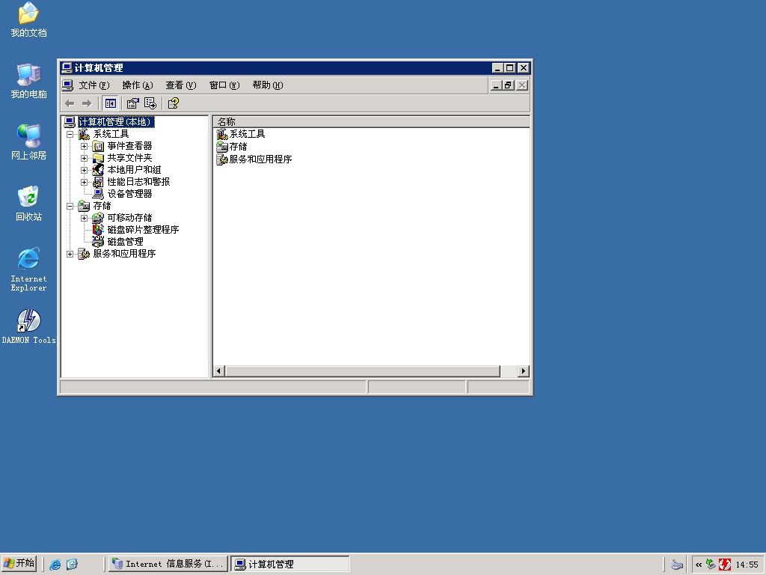
Task: Open the DAEMON Tools desktop shortcut
Action: coord(29,326)
